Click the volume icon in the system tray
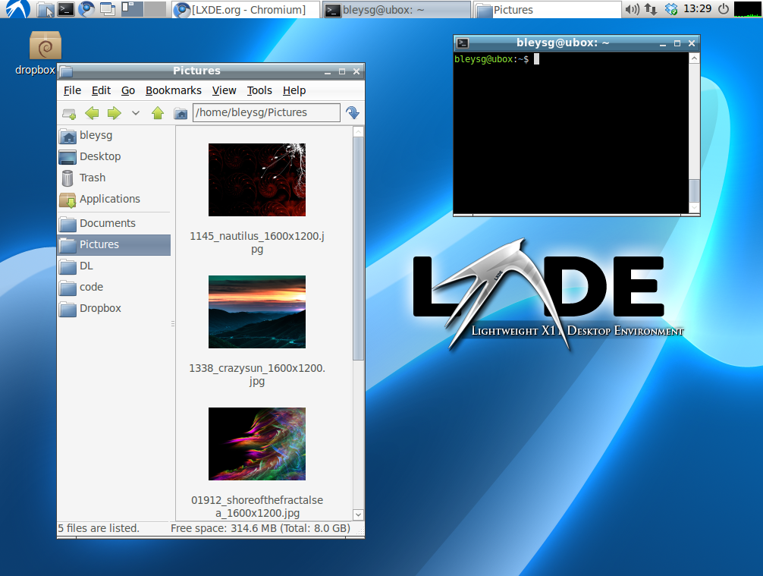The width and height of the screenshot is (763, 576). [x=632, y=9]
